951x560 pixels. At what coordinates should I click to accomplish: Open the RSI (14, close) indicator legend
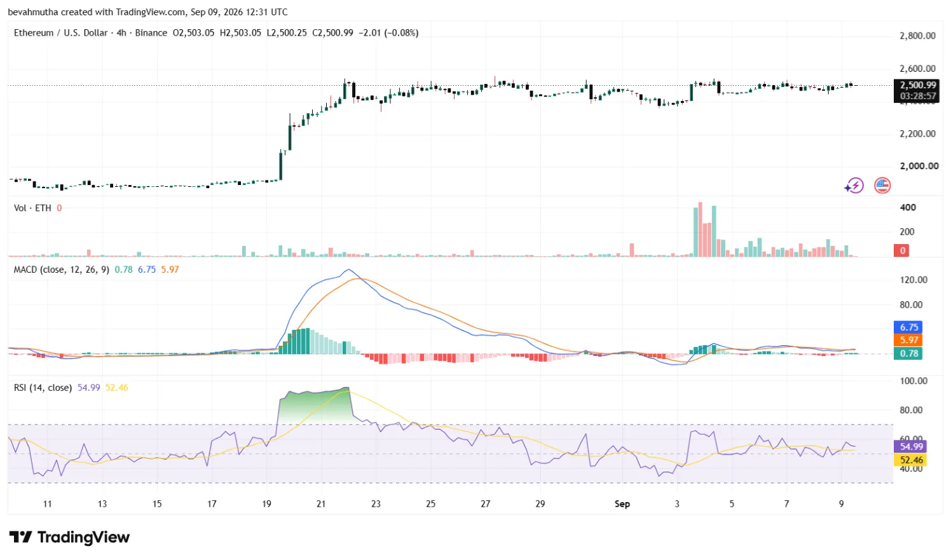[43, 388]
